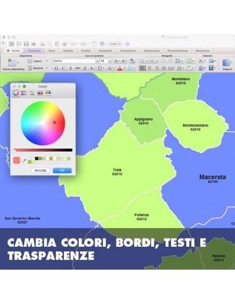Click the red font color A icon
This screenshot has width=235, height=304.
point(120,68)
